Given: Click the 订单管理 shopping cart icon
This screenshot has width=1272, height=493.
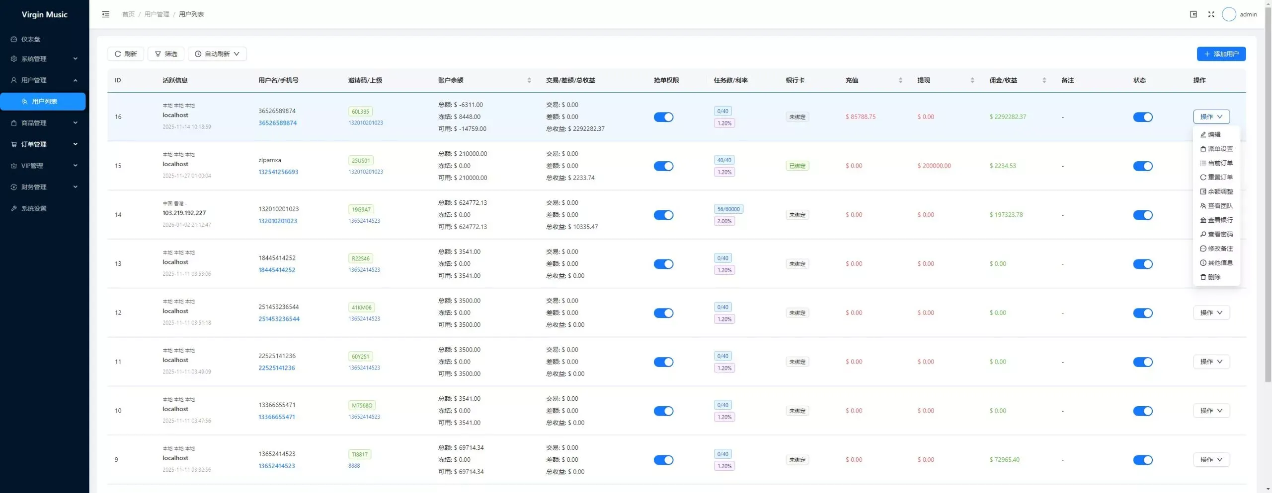Looking at the screenshot, I should [14, 144].
